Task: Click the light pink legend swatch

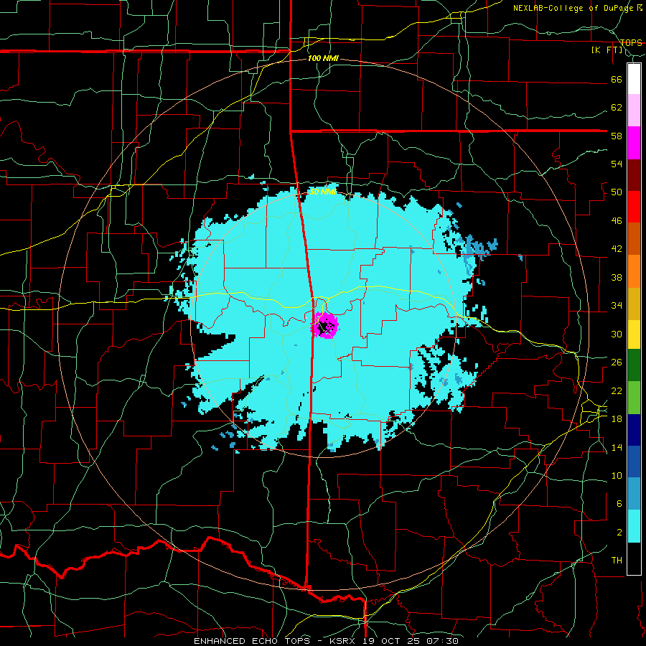Action: (x=634, y=111)
